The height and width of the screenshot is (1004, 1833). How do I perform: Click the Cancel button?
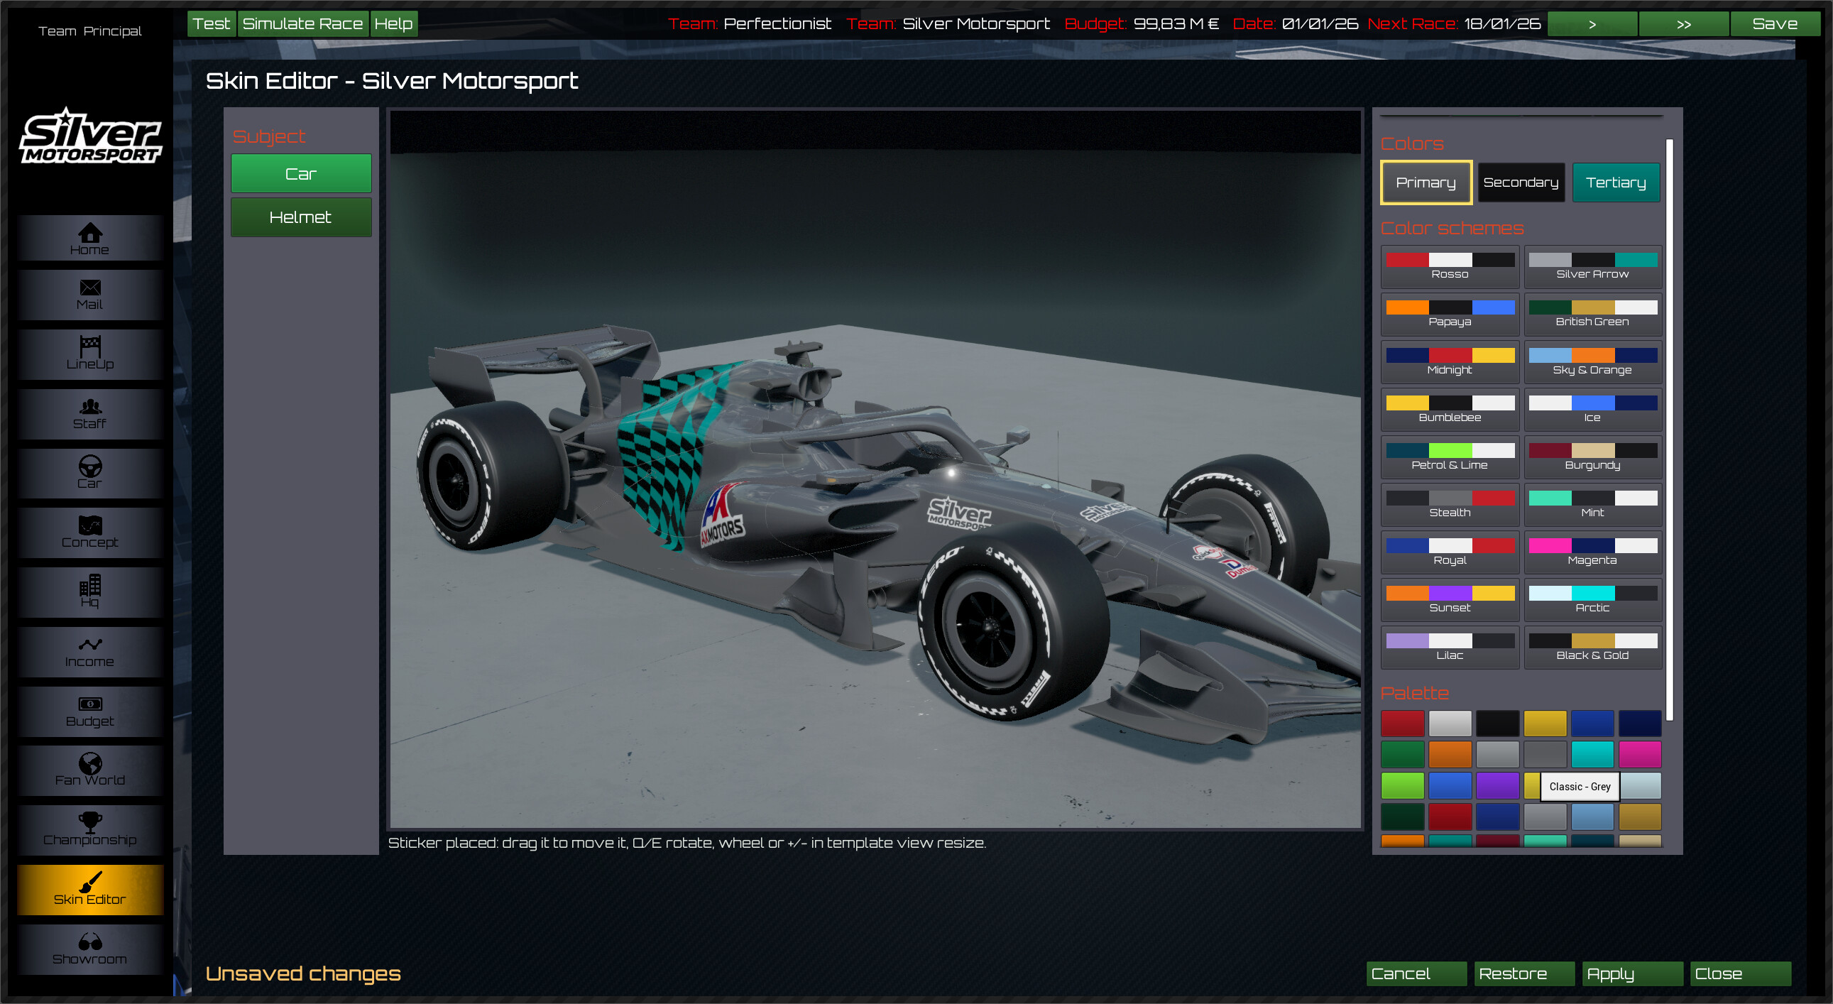tap(1416, 973)
